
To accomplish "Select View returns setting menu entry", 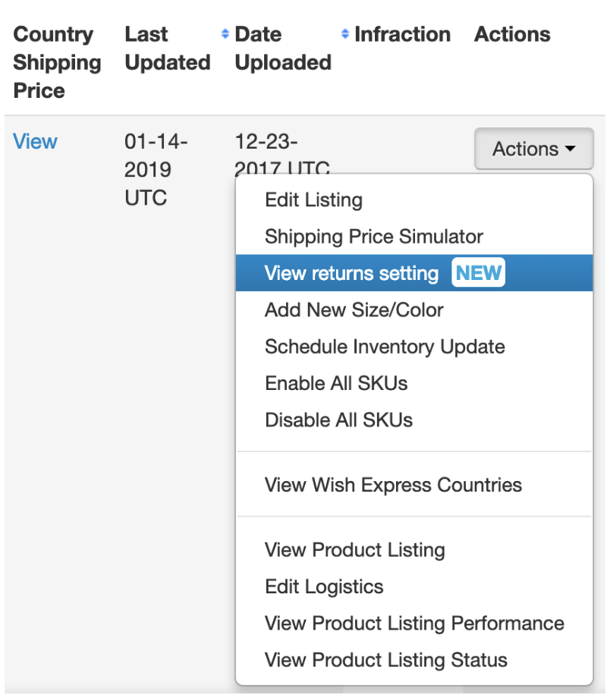I will pos(351,273).
